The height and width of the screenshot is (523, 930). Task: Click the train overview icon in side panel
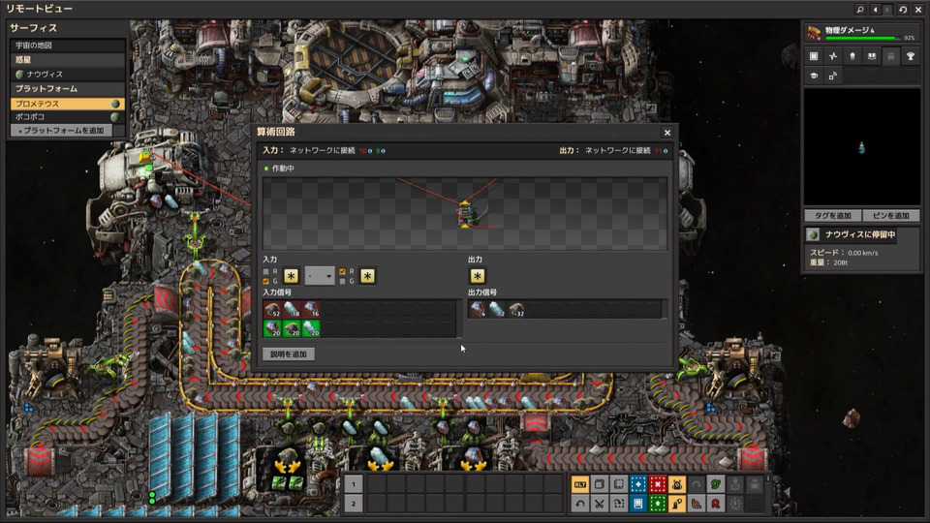(x=891, y=56)
